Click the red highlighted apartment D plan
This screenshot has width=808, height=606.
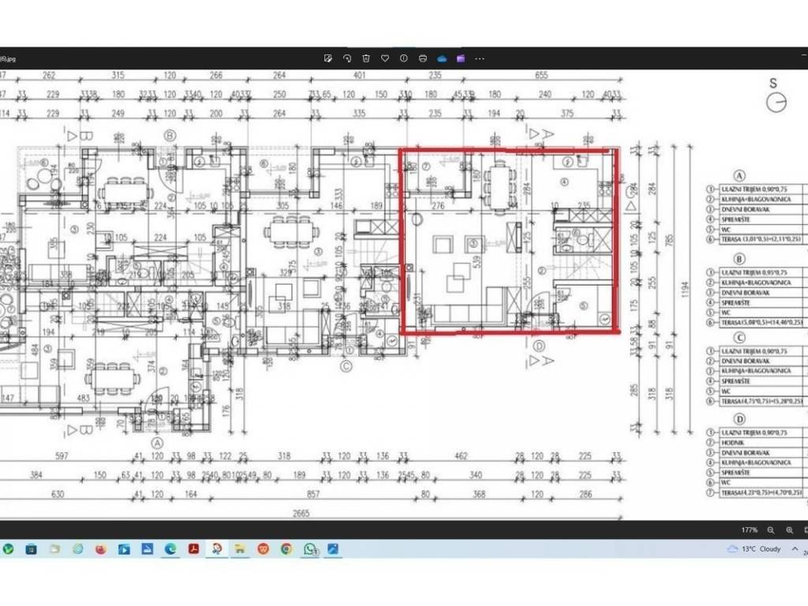[x=510, y=241]
